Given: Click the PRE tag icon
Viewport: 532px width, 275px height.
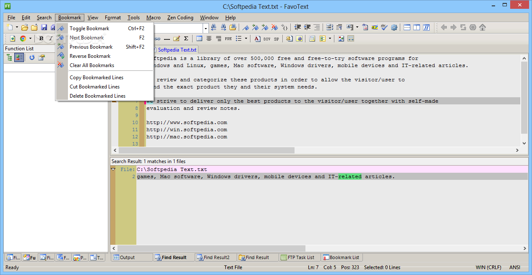Looking at the screenshot, I should point(228,39).
